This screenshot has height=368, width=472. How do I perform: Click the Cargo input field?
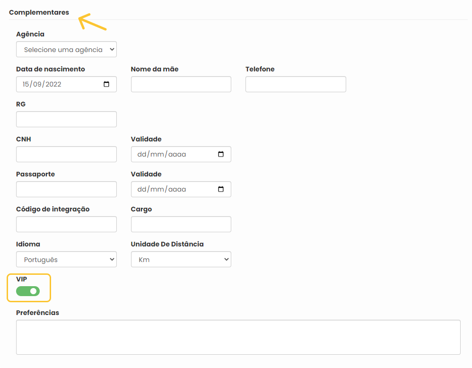click(181, 224)
